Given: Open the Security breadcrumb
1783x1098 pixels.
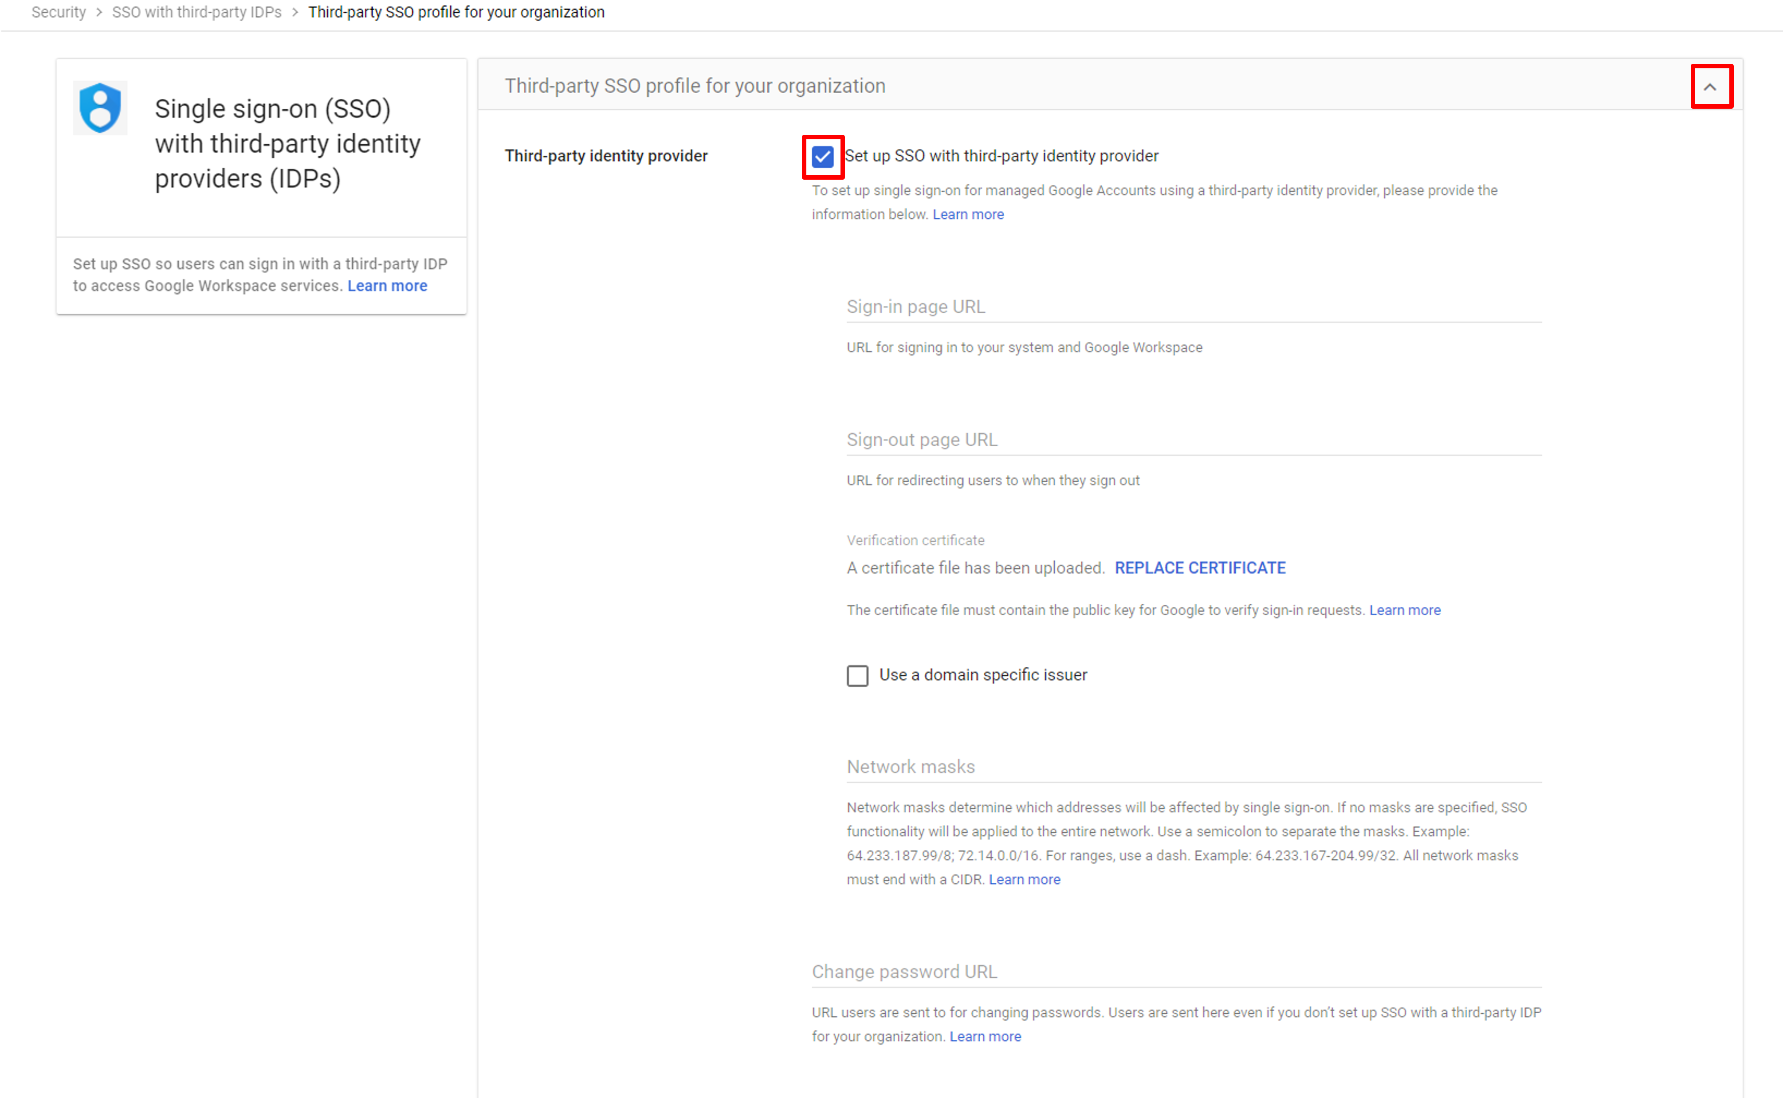Looking at the screenshot, I should click(x=59, y=12).
